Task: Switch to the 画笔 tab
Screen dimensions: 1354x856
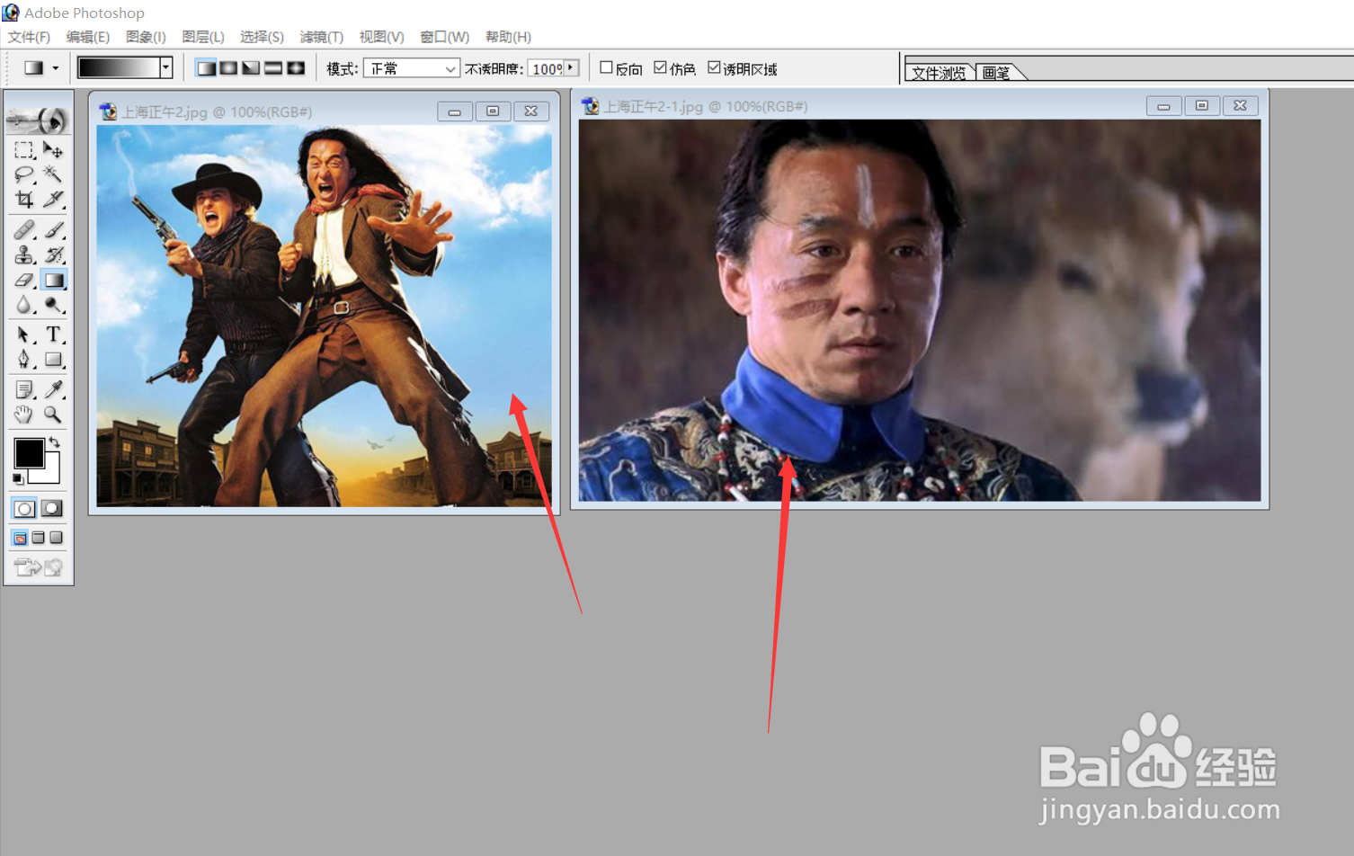Action: pyautogui.click(x=996, y=73)
